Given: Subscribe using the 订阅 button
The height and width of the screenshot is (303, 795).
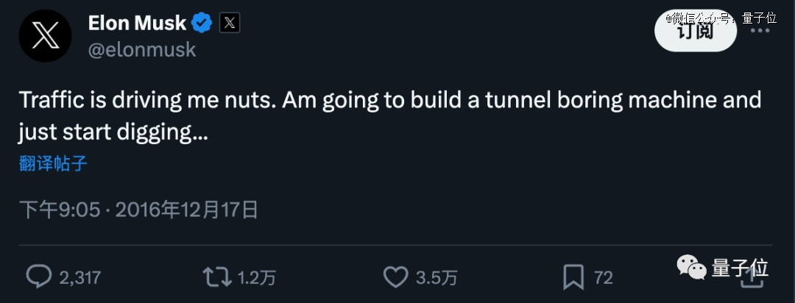Looking at the screenshot, I should [x=696, y=32].
